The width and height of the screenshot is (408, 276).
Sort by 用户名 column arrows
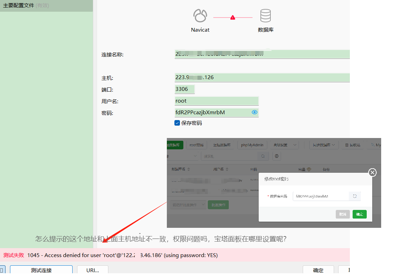pos(227,169)
